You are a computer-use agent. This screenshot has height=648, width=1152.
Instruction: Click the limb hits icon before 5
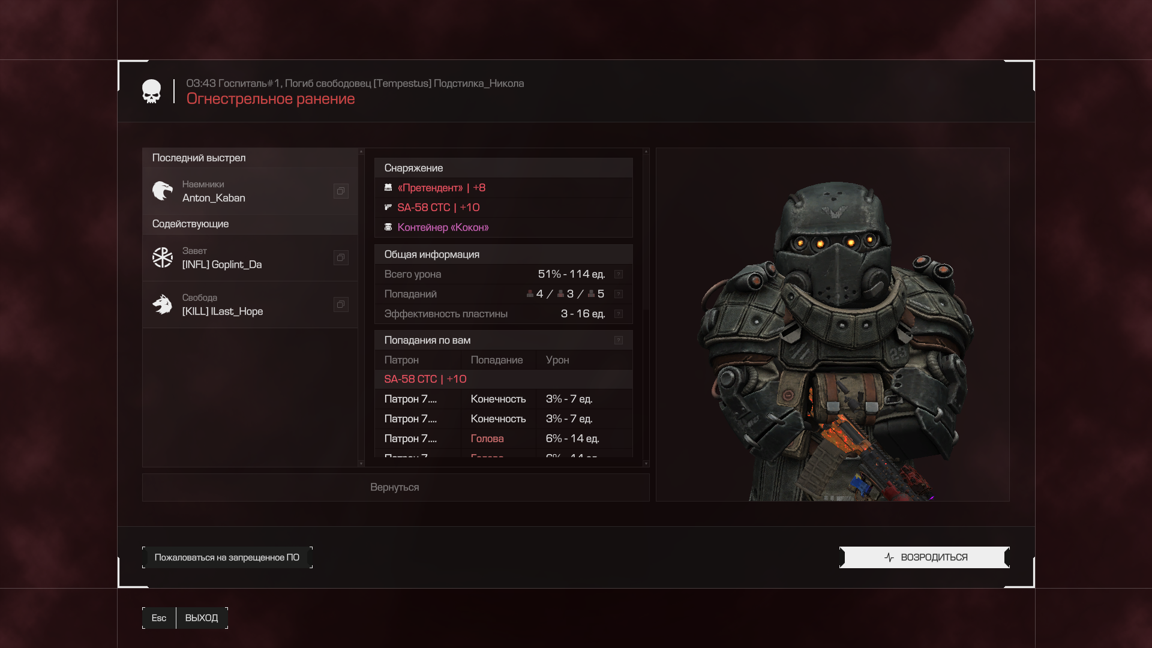tap(591, 293)
